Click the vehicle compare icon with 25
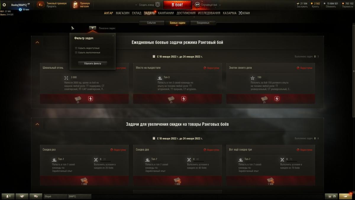Screen dimensions: 355x200 [x=331, y=196]
